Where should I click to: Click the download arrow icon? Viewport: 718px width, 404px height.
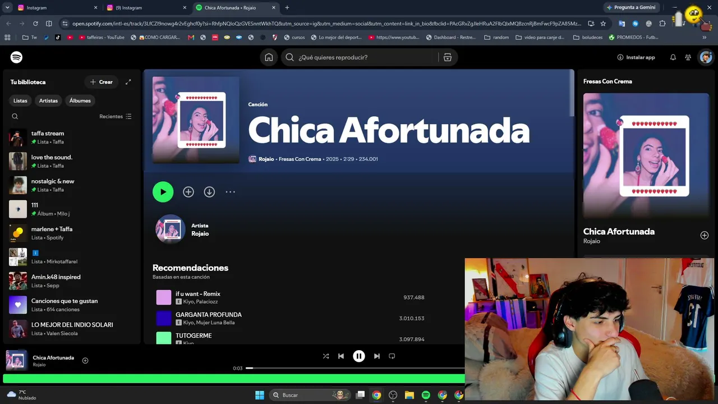(x=209, y=192)
